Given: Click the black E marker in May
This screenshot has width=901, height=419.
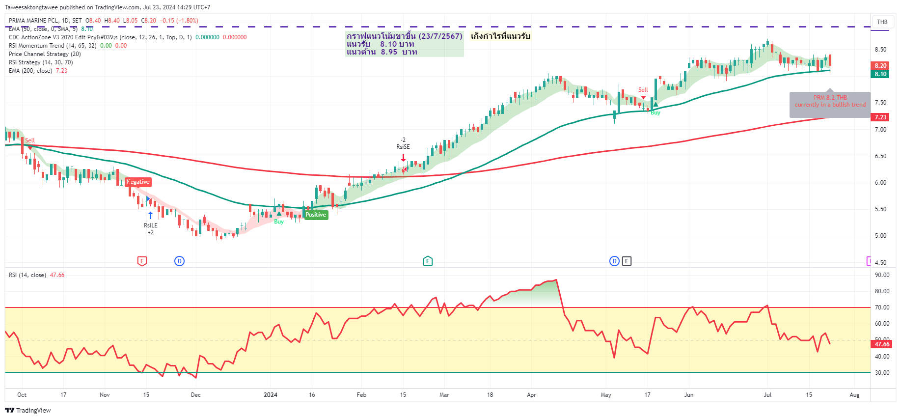Looking at the screenshot, I should pos(627,261).
